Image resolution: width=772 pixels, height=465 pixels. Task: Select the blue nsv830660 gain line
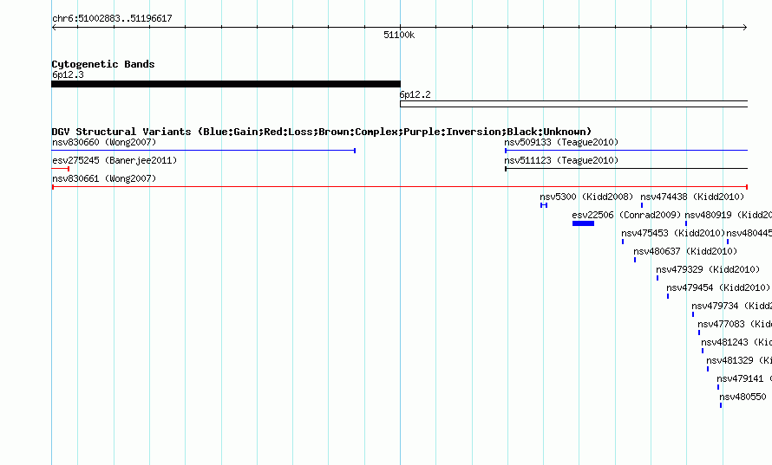[203, 151]
